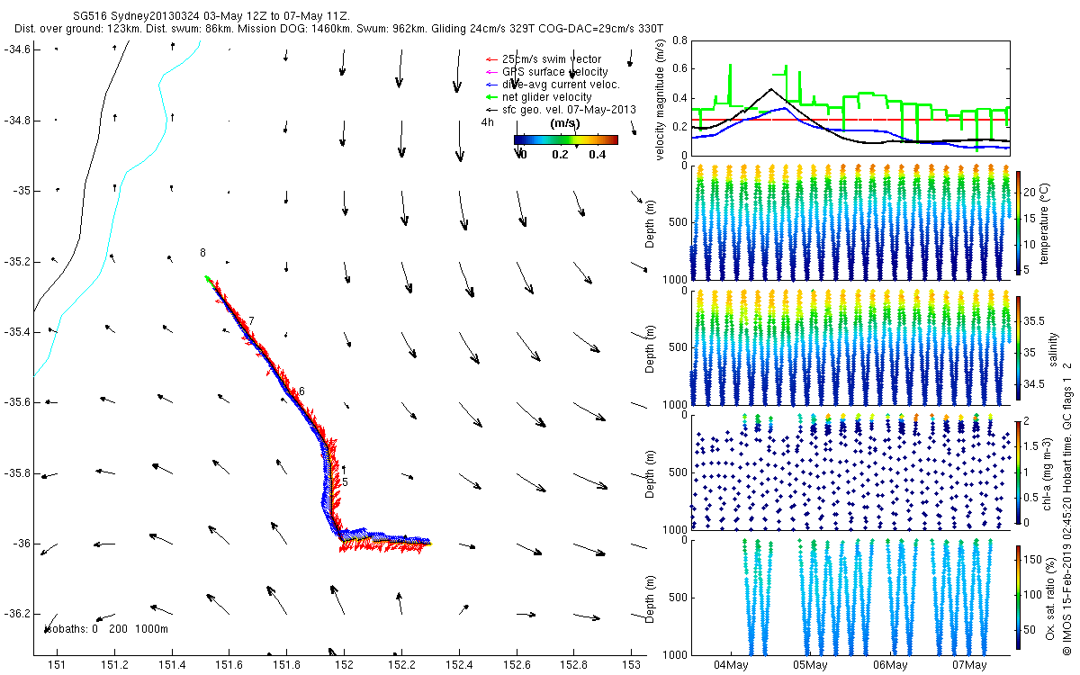Click the '04May' date tick label
The height and width of the screenshot is (675, 1080).
click(x=731, y=665)
